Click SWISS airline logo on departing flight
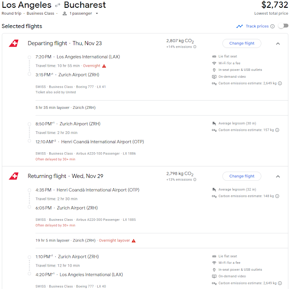Screen dimensions: 292x289 coord(14,43)
